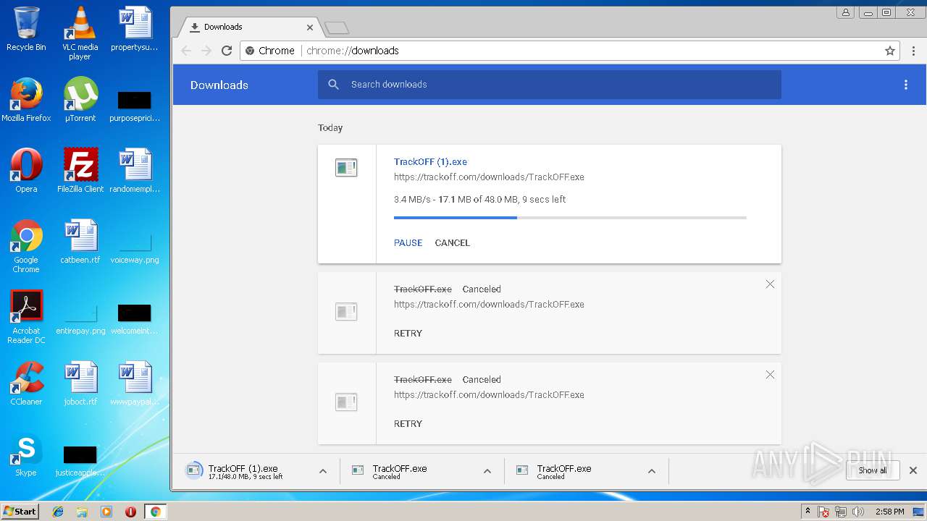The width and height of the screenshot is (927, 521).
Task: Click the download progress bar
Action: click(x=570, y=217)
